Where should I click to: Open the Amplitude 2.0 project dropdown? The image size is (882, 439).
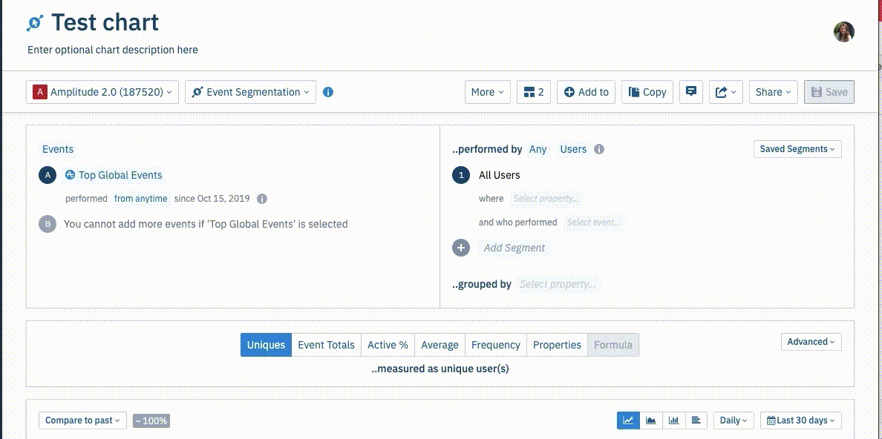(x=102, y=92)
